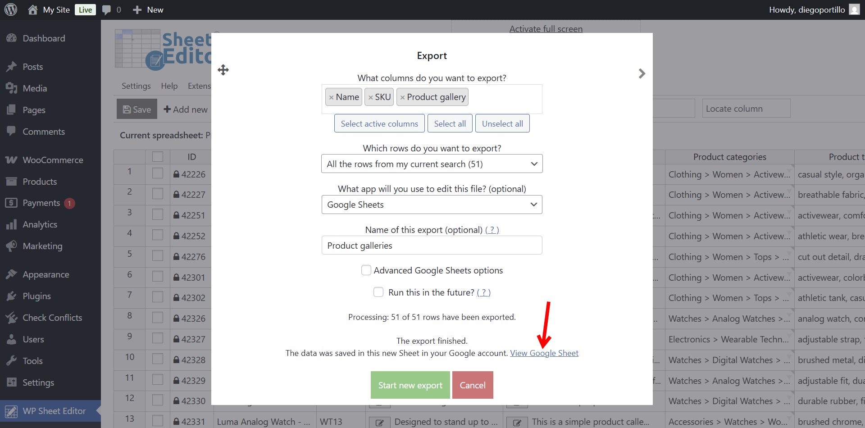
Task: Check the Run this in the future option
Action: pos(378,292)
